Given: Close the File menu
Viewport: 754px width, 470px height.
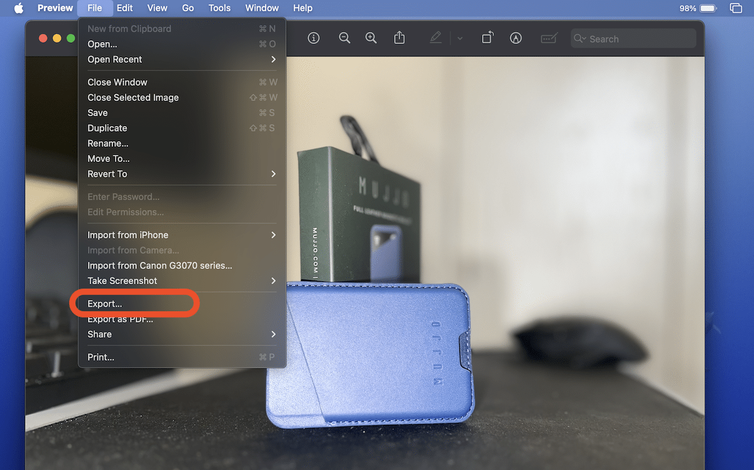Looking at the screenshot, I should click(95, 8).
